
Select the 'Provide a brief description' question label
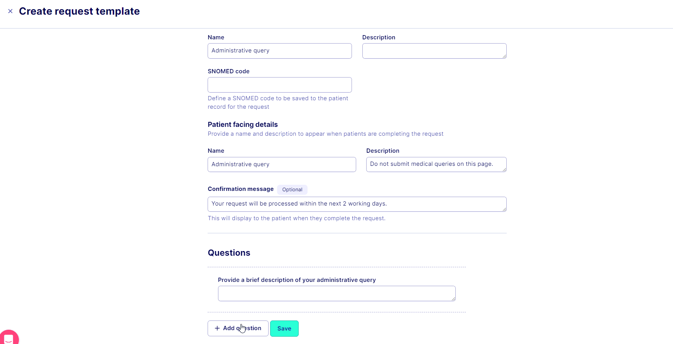297,280
